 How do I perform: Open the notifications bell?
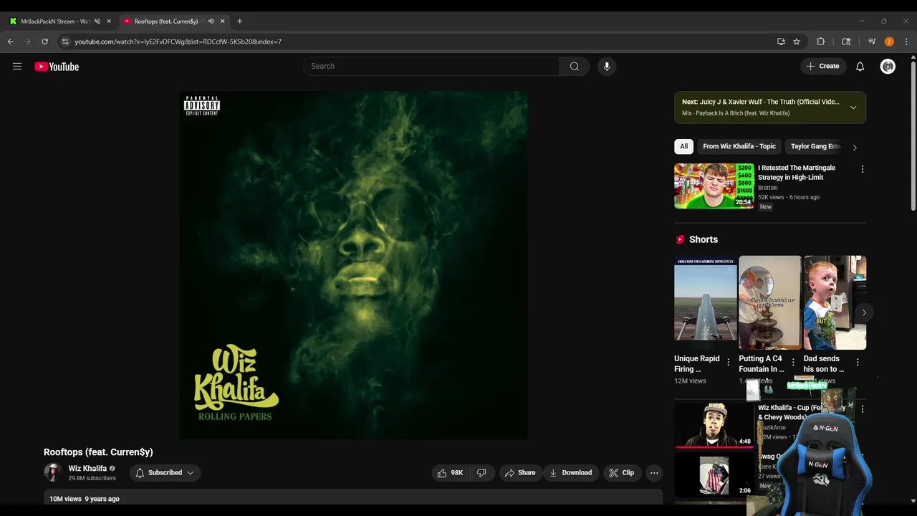(860, 66)
